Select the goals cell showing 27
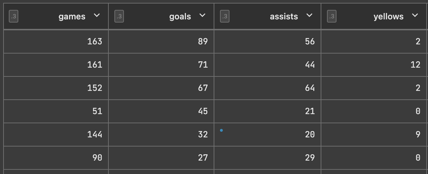428x174 pixels. [x=161, y=158]
